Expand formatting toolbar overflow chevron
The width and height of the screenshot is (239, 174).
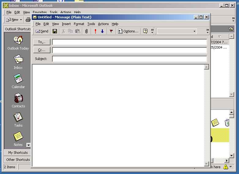(207, 31)
